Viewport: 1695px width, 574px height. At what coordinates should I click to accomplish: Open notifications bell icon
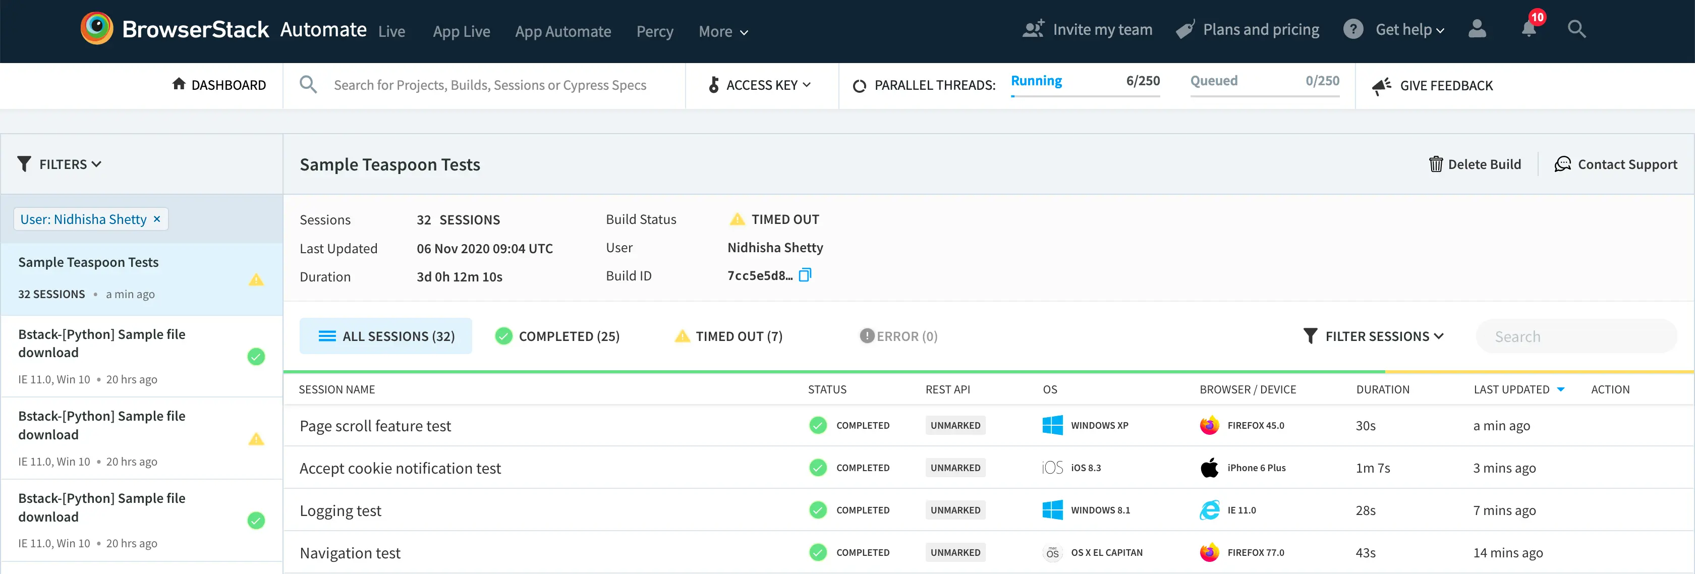coord(1529,29)
